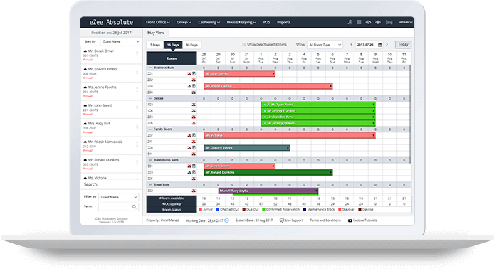Click the dirty-room status icon for room 202

pos(194,80)
